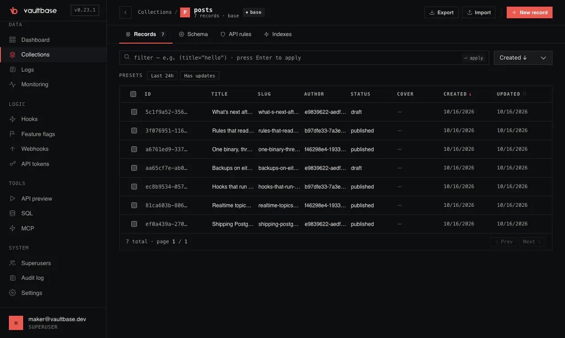
Task: Check the row for record aa65cf7e
Action: click(134, 168)
